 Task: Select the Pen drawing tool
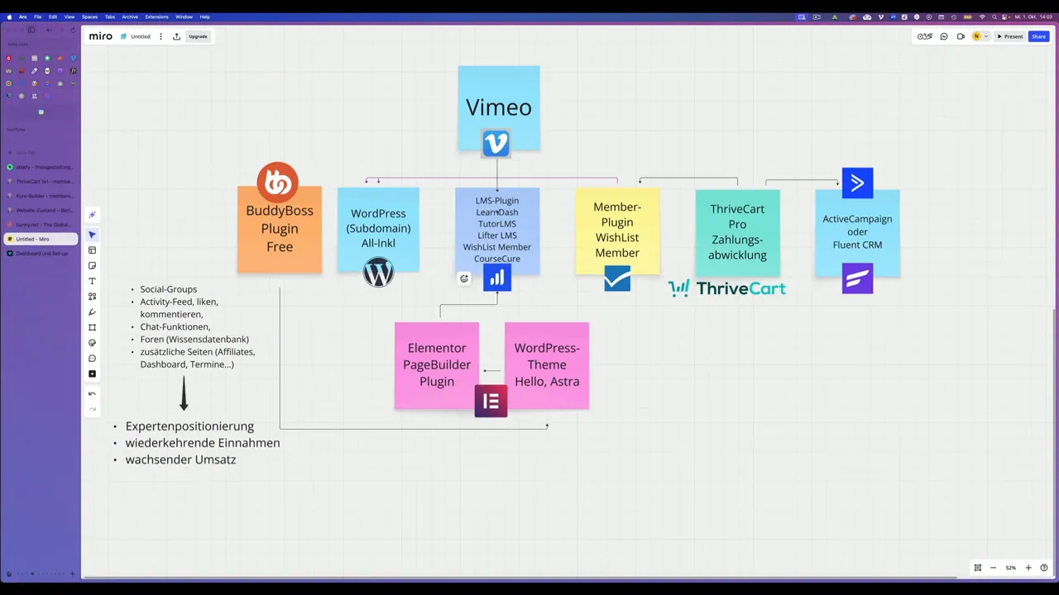click(x=92, y=312)
